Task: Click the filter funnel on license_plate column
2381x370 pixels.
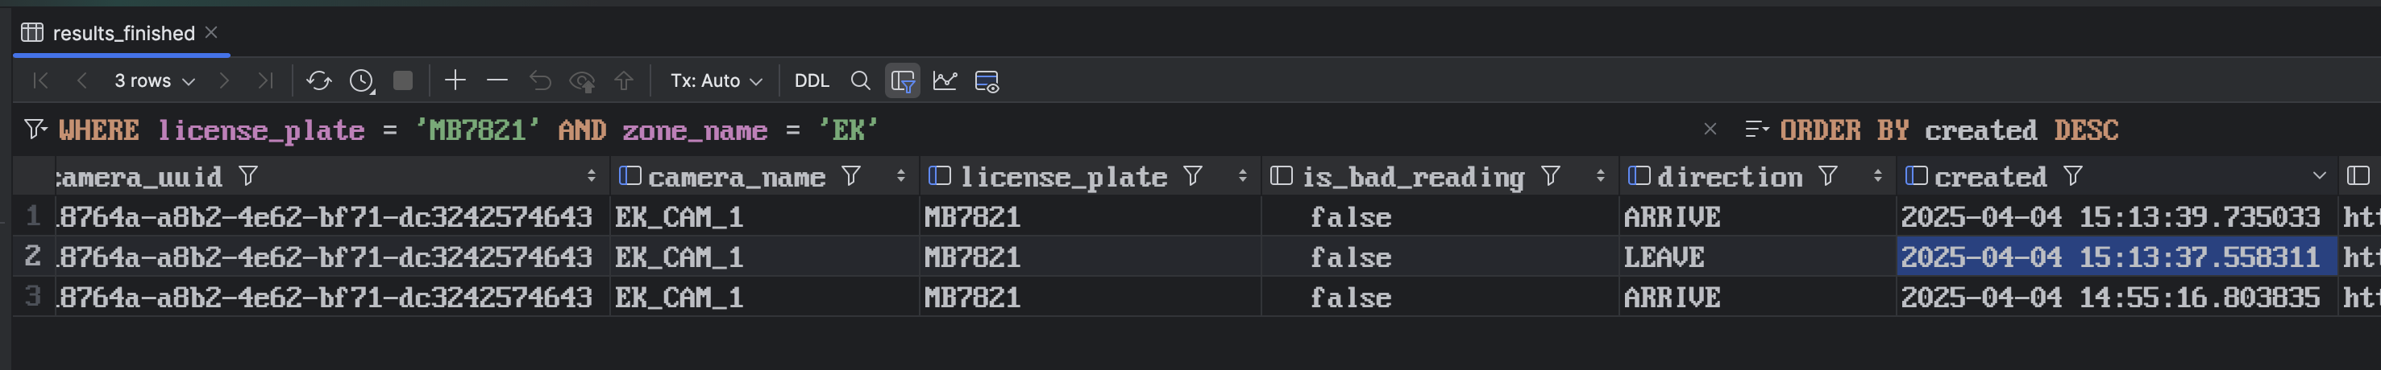Action: tap(1193, 175)
